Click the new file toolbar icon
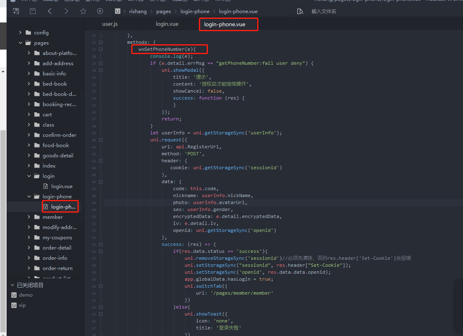This screenshot has width=463, height=336. (16, 11)
